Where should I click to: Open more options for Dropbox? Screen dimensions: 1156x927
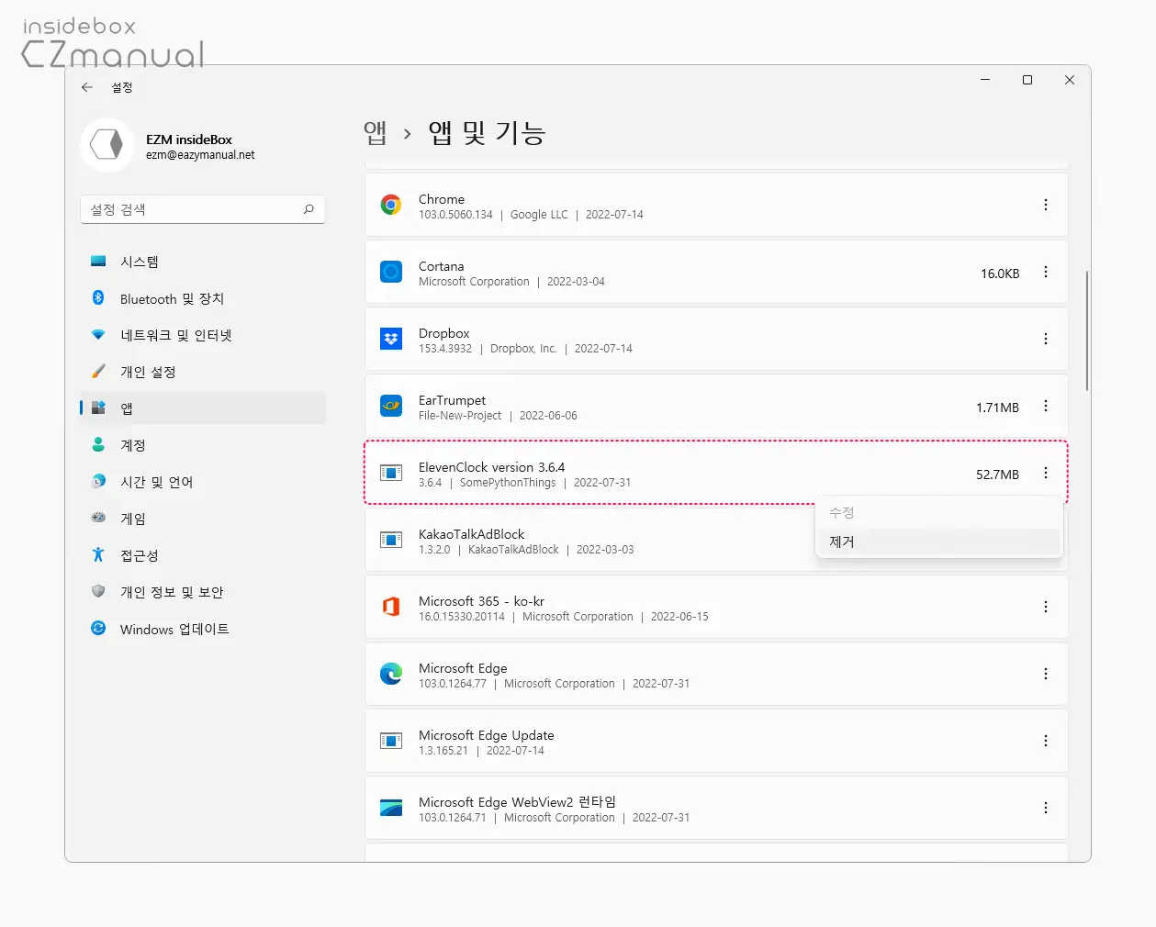click(1046, 340)
